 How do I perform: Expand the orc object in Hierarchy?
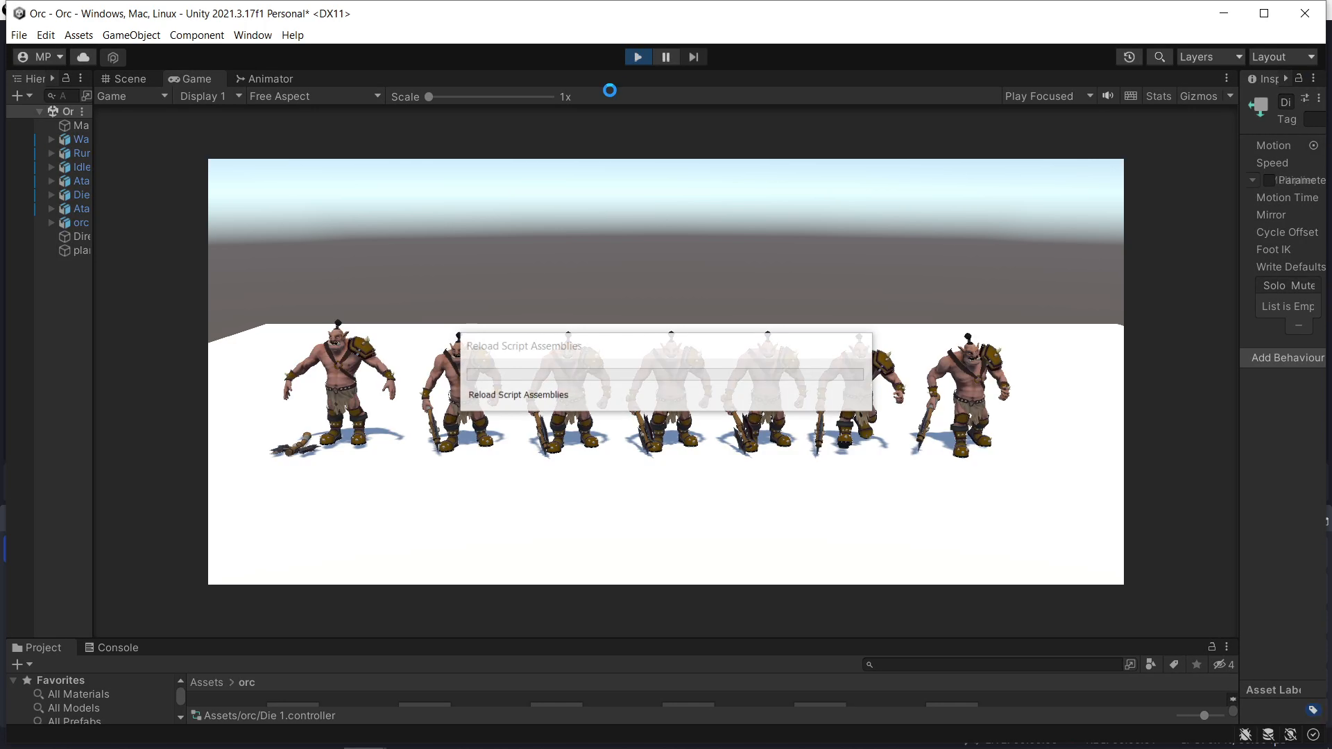click(x=51, y=223)
